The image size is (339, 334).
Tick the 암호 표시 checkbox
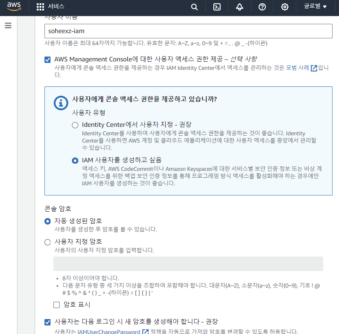tap(57, 305)
